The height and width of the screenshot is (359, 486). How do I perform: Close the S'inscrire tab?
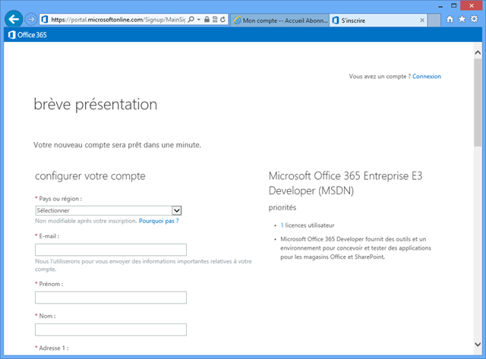422,20
